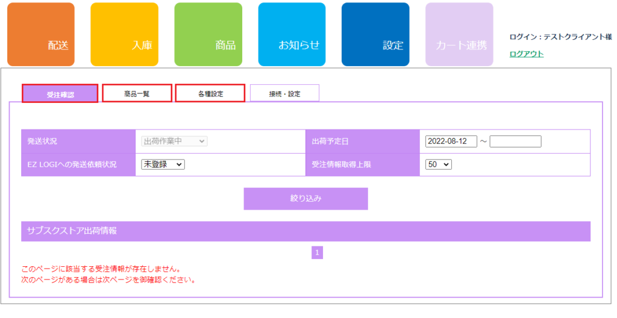
Task: Switch to the 商品一覧 tab
Action: 137,93
